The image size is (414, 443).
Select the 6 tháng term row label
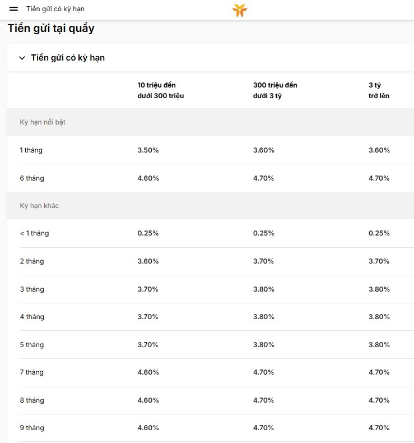pos(32,178)
